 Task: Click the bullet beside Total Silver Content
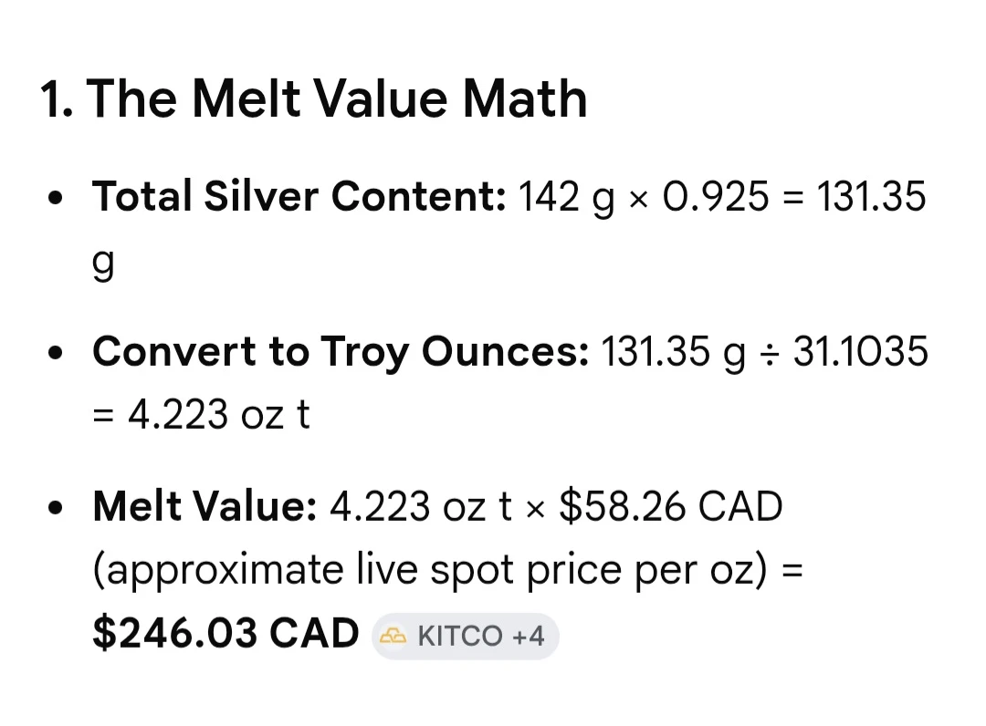click(x=56, y=197)
